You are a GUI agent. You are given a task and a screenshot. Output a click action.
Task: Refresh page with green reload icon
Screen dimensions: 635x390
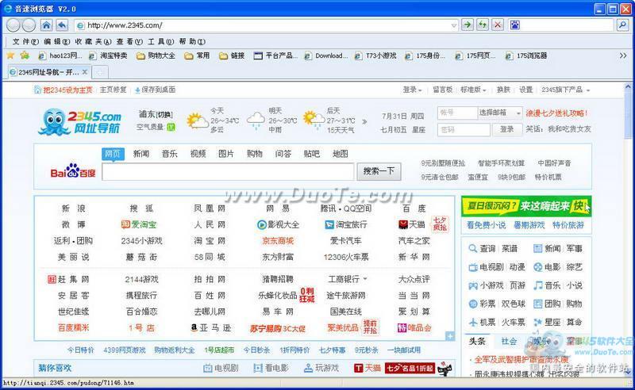(x=483, y=25)
